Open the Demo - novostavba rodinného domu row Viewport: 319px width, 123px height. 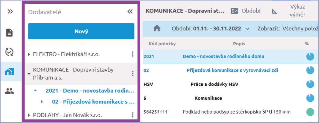223,56
